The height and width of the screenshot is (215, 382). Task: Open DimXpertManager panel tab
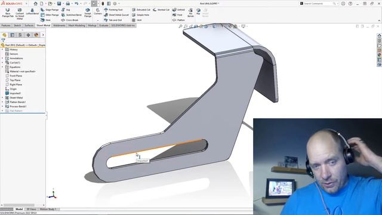pyautogui.click(x=28, y=35)
